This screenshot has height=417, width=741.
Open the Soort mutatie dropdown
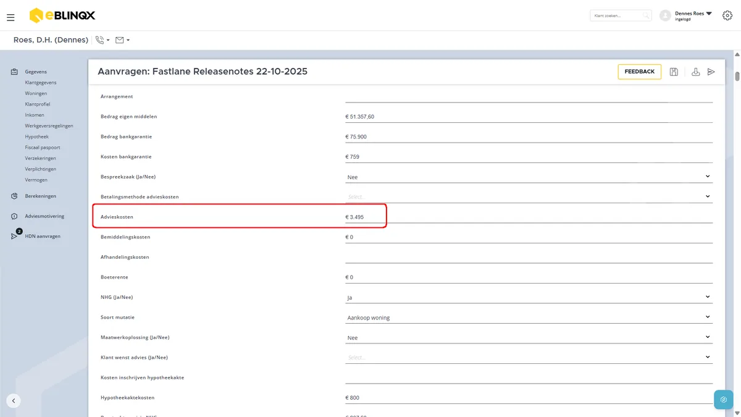[529, 318]
